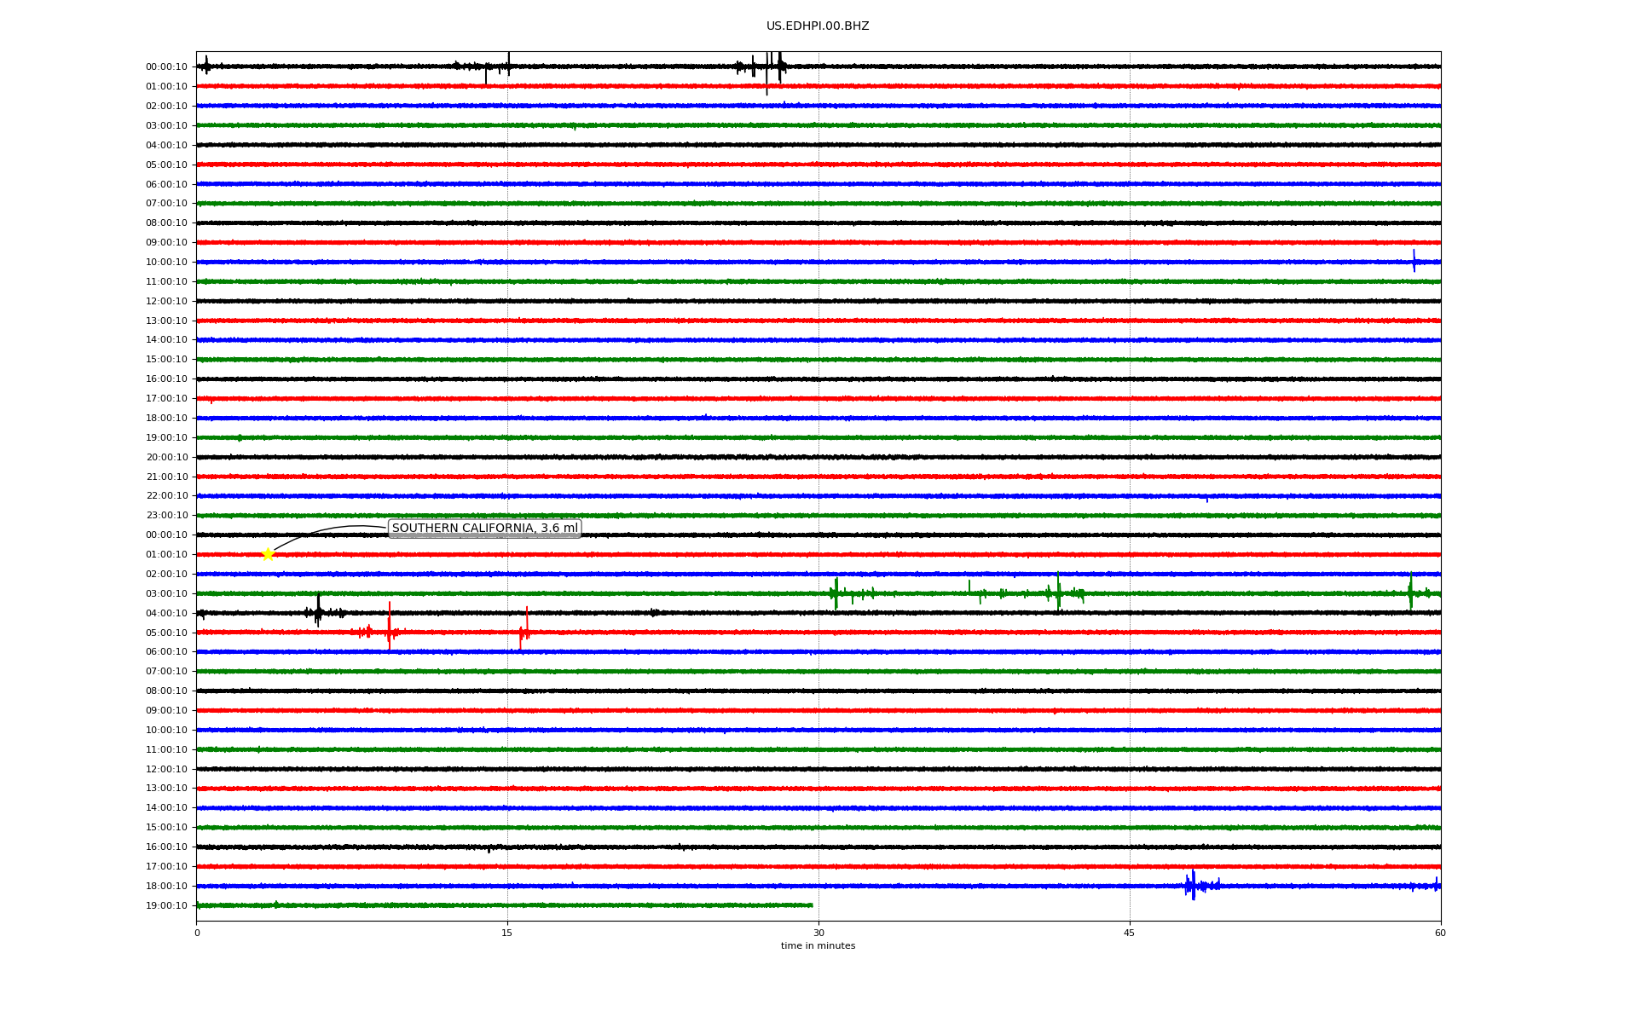This screenshot has width=1637, height=1023.
Task: Click the 21:00:10 row time label
Action: (166, 477)
